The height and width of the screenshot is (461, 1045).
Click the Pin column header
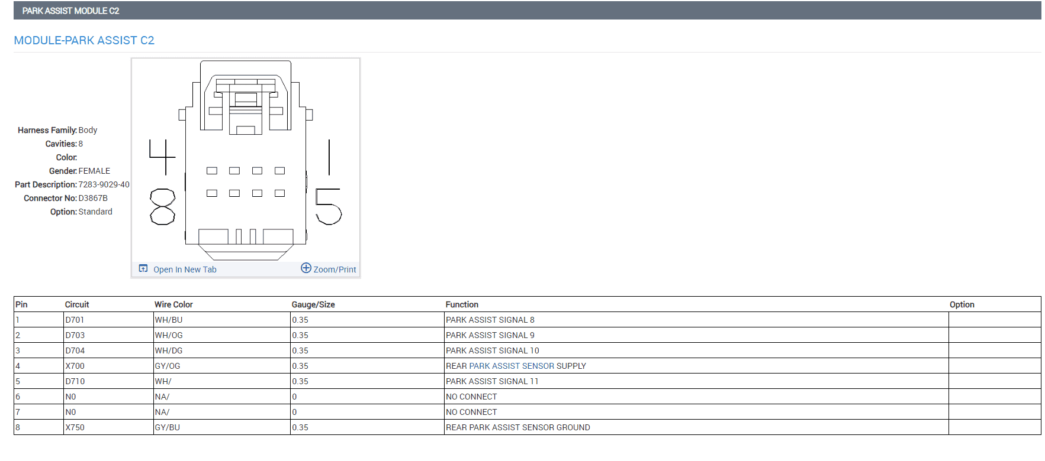(22, 304)
